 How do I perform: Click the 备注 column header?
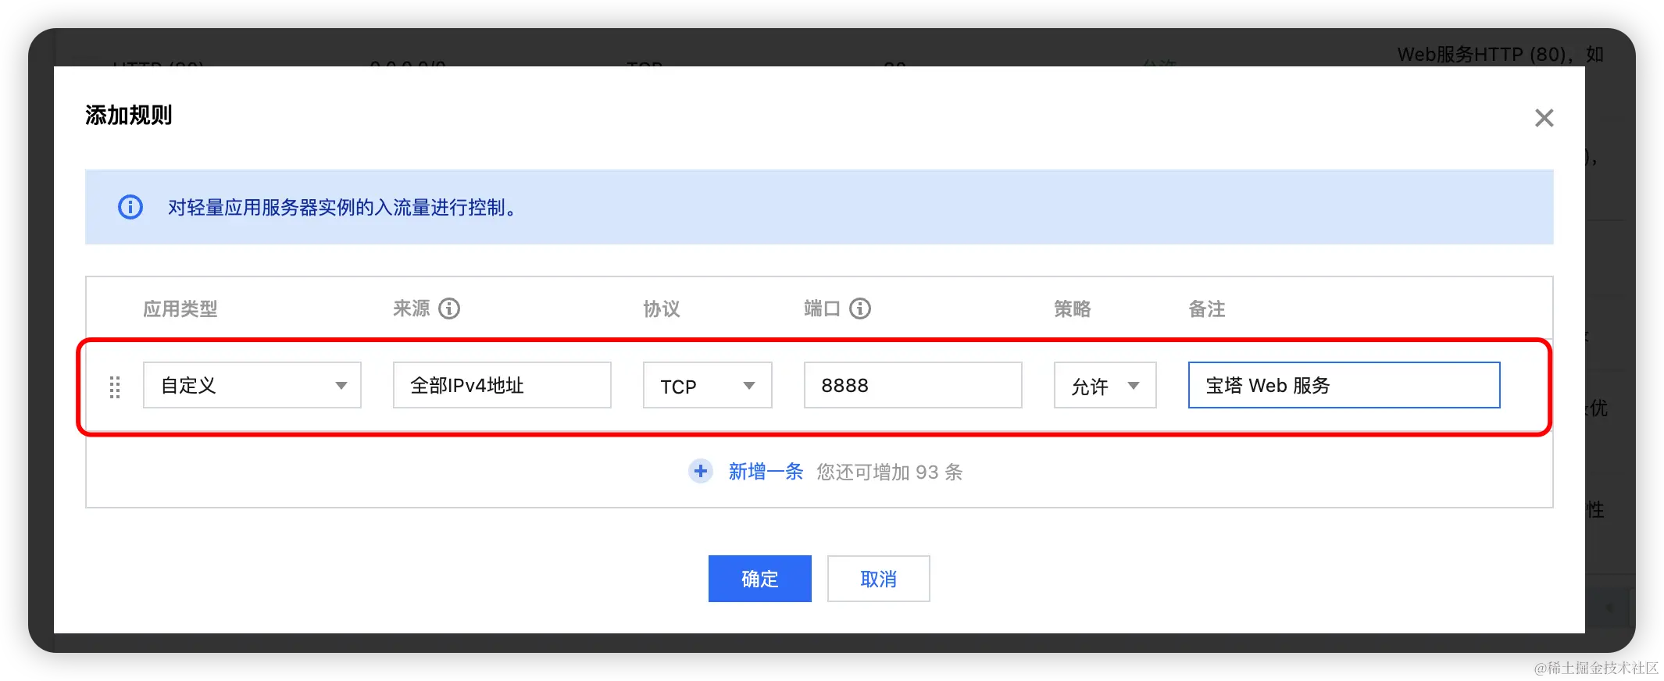(x=1207, y=308)
